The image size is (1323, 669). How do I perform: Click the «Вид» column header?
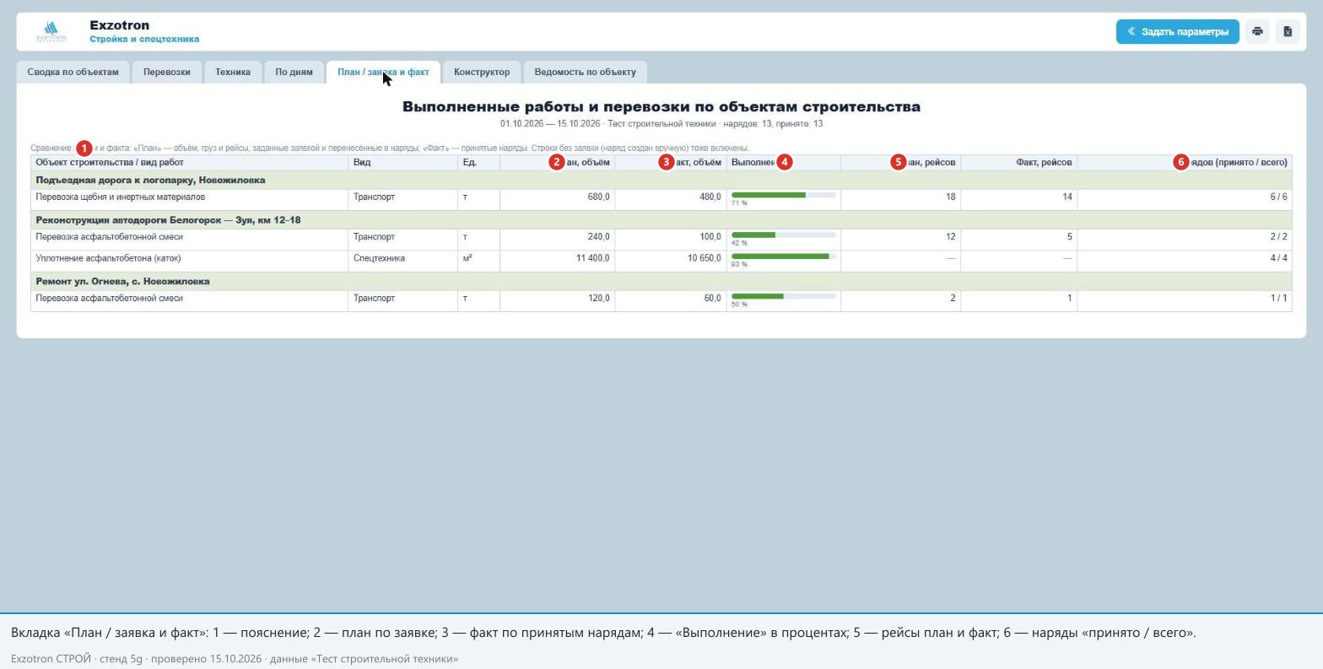pos(402,162)
